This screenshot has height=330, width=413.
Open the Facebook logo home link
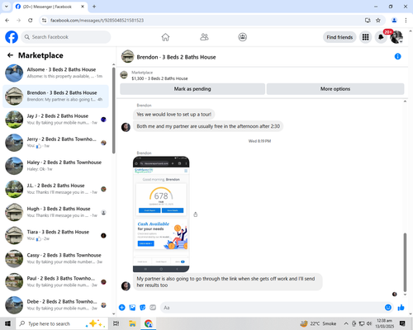pos(12,37)
